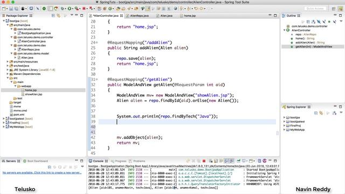Click in code editor line 39
The width and height of the screenshot is (345, 194).
click(x=187, y=122)
